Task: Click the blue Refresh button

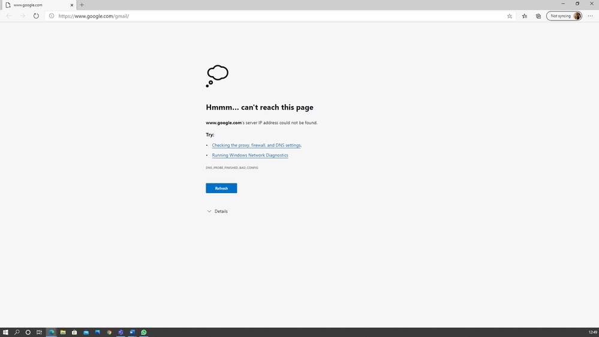Action: pyautogui.click(x=221, y=188)
